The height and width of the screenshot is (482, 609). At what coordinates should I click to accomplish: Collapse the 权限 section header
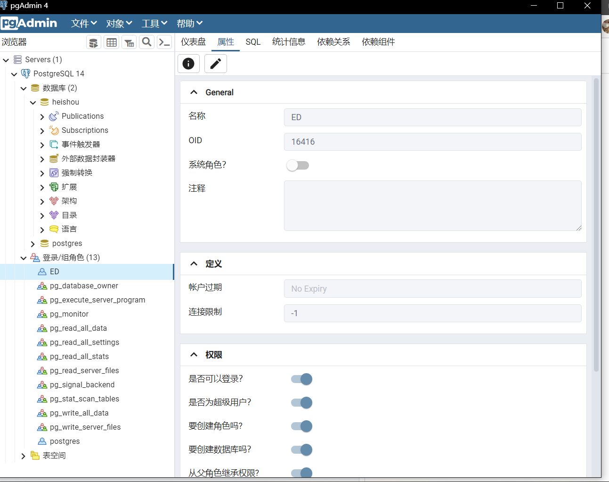point(194,355)
